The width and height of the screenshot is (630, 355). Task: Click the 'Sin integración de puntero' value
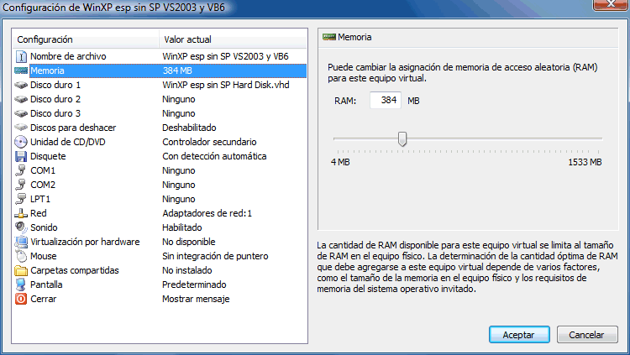[x=215, y=256]
